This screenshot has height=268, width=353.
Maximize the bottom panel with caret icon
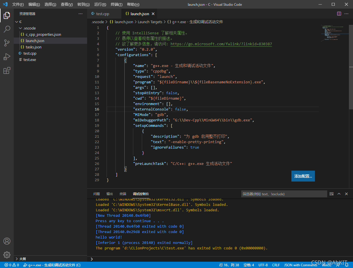click(339, 194)
